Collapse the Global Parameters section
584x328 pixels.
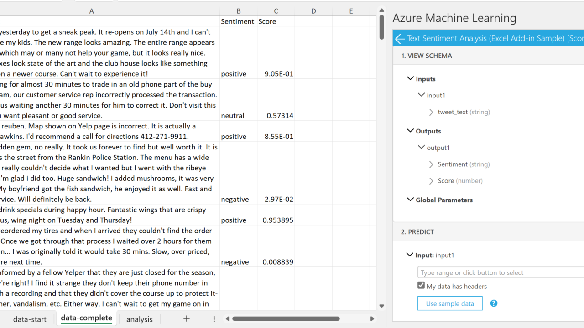(x=410, y=200)
